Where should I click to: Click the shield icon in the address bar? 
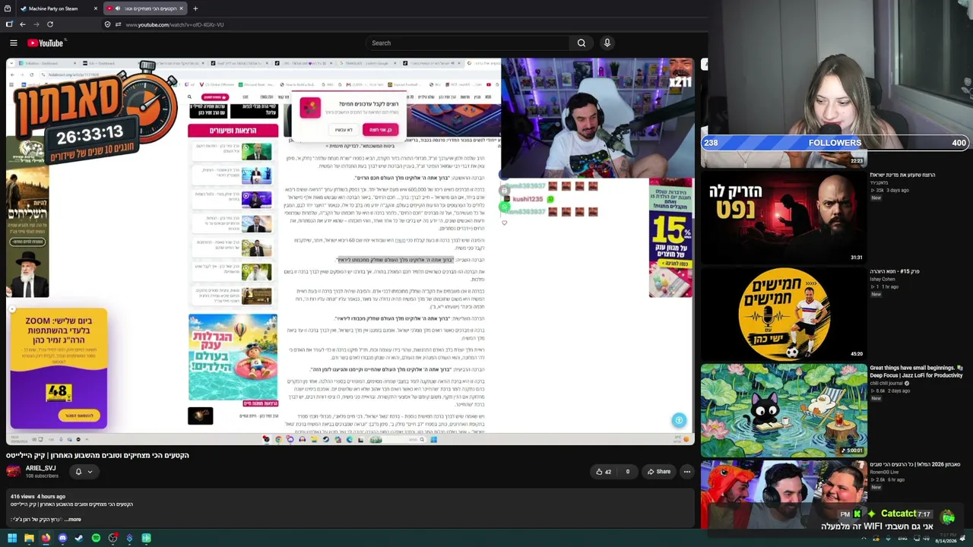(108, 24)
